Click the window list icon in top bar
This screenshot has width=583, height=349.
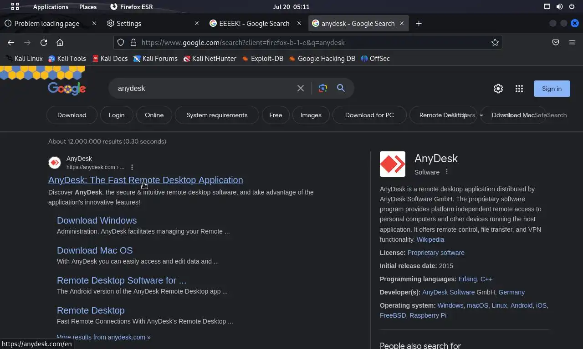point(547,7)
